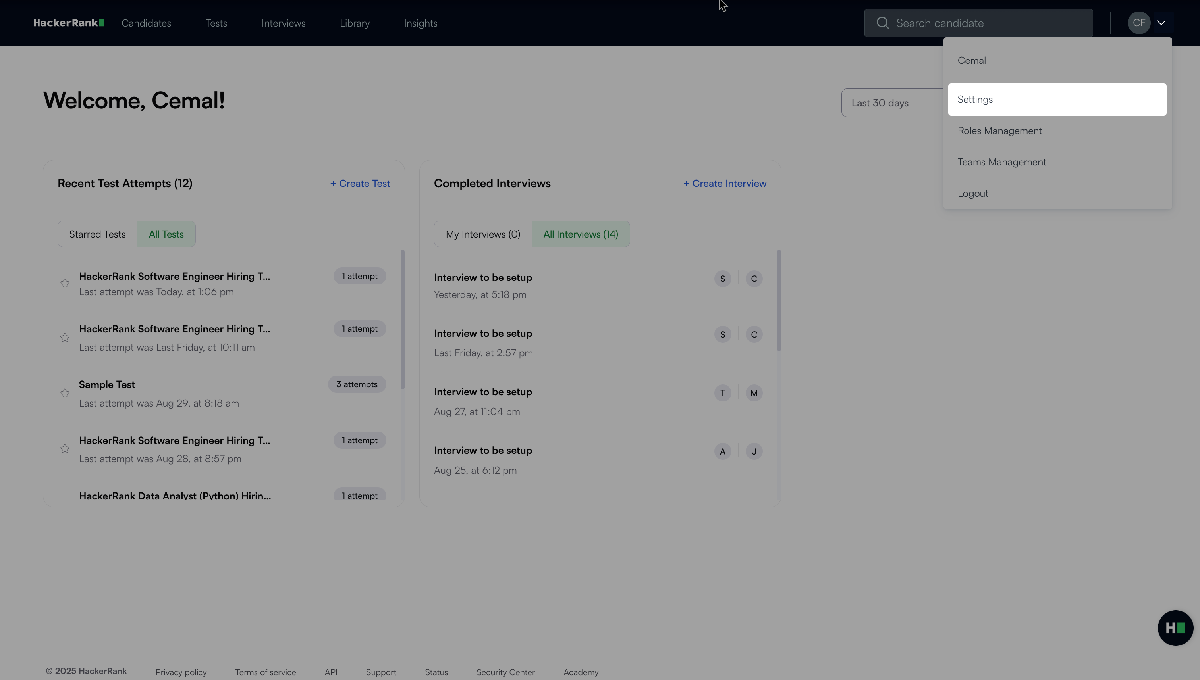The height and width of the screenshot is (680, 1200).
Task: Star the first HackerRank Software Engineer test
Action: click(x=65, y=284)
